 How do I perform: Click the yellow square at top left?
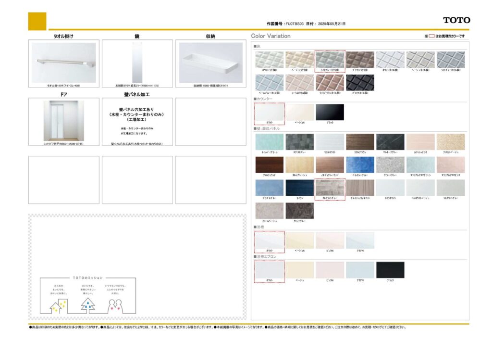[37, 21]
